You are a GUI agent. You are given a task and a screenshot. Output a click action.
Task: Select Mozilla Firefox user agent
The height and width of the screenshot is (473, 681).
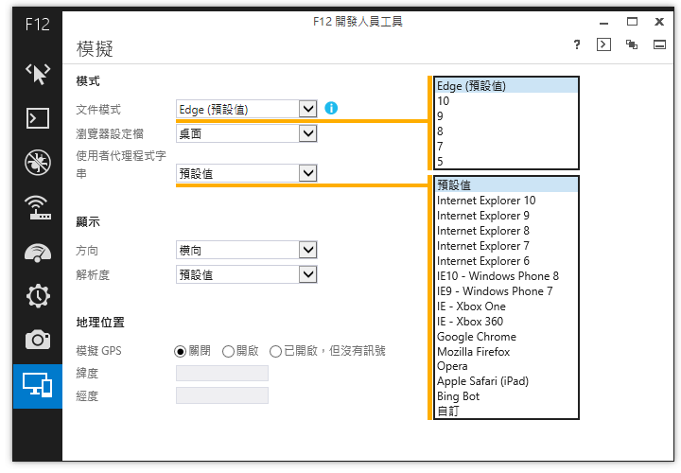[506, 351]
